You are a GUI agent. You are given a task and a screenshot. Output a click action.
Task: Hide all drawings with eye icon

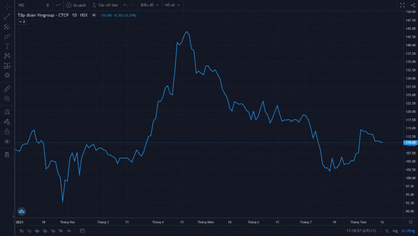(x=7, y=141)
